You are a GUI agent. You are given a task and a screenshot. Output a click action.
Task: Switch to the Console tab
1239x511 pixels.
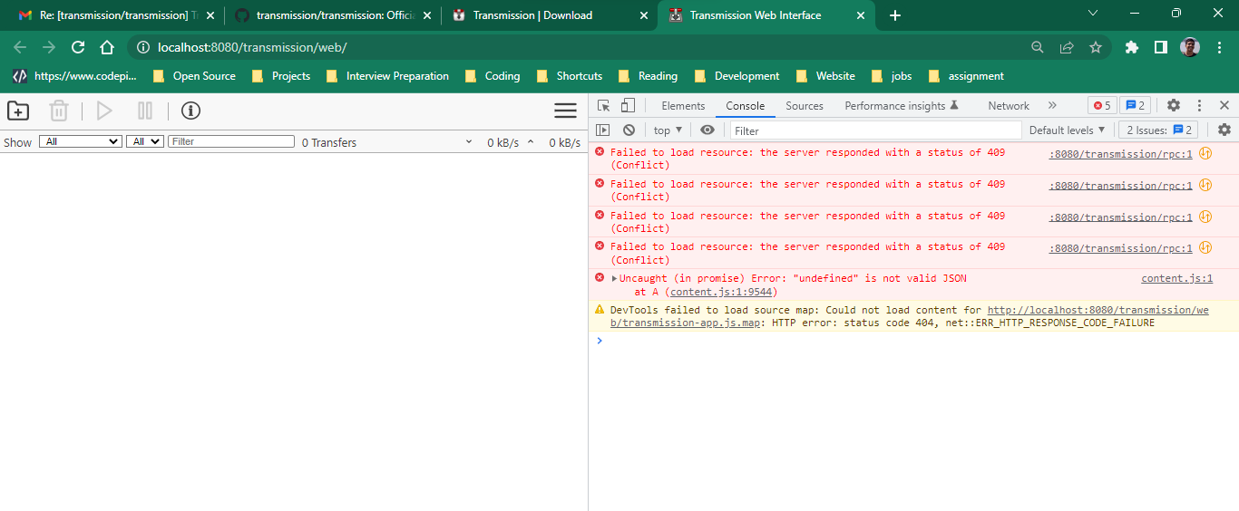coord(746,106)
